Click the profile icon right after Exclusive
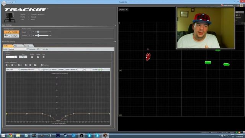Viewport: 245px width, 138px height. point(38,49)
